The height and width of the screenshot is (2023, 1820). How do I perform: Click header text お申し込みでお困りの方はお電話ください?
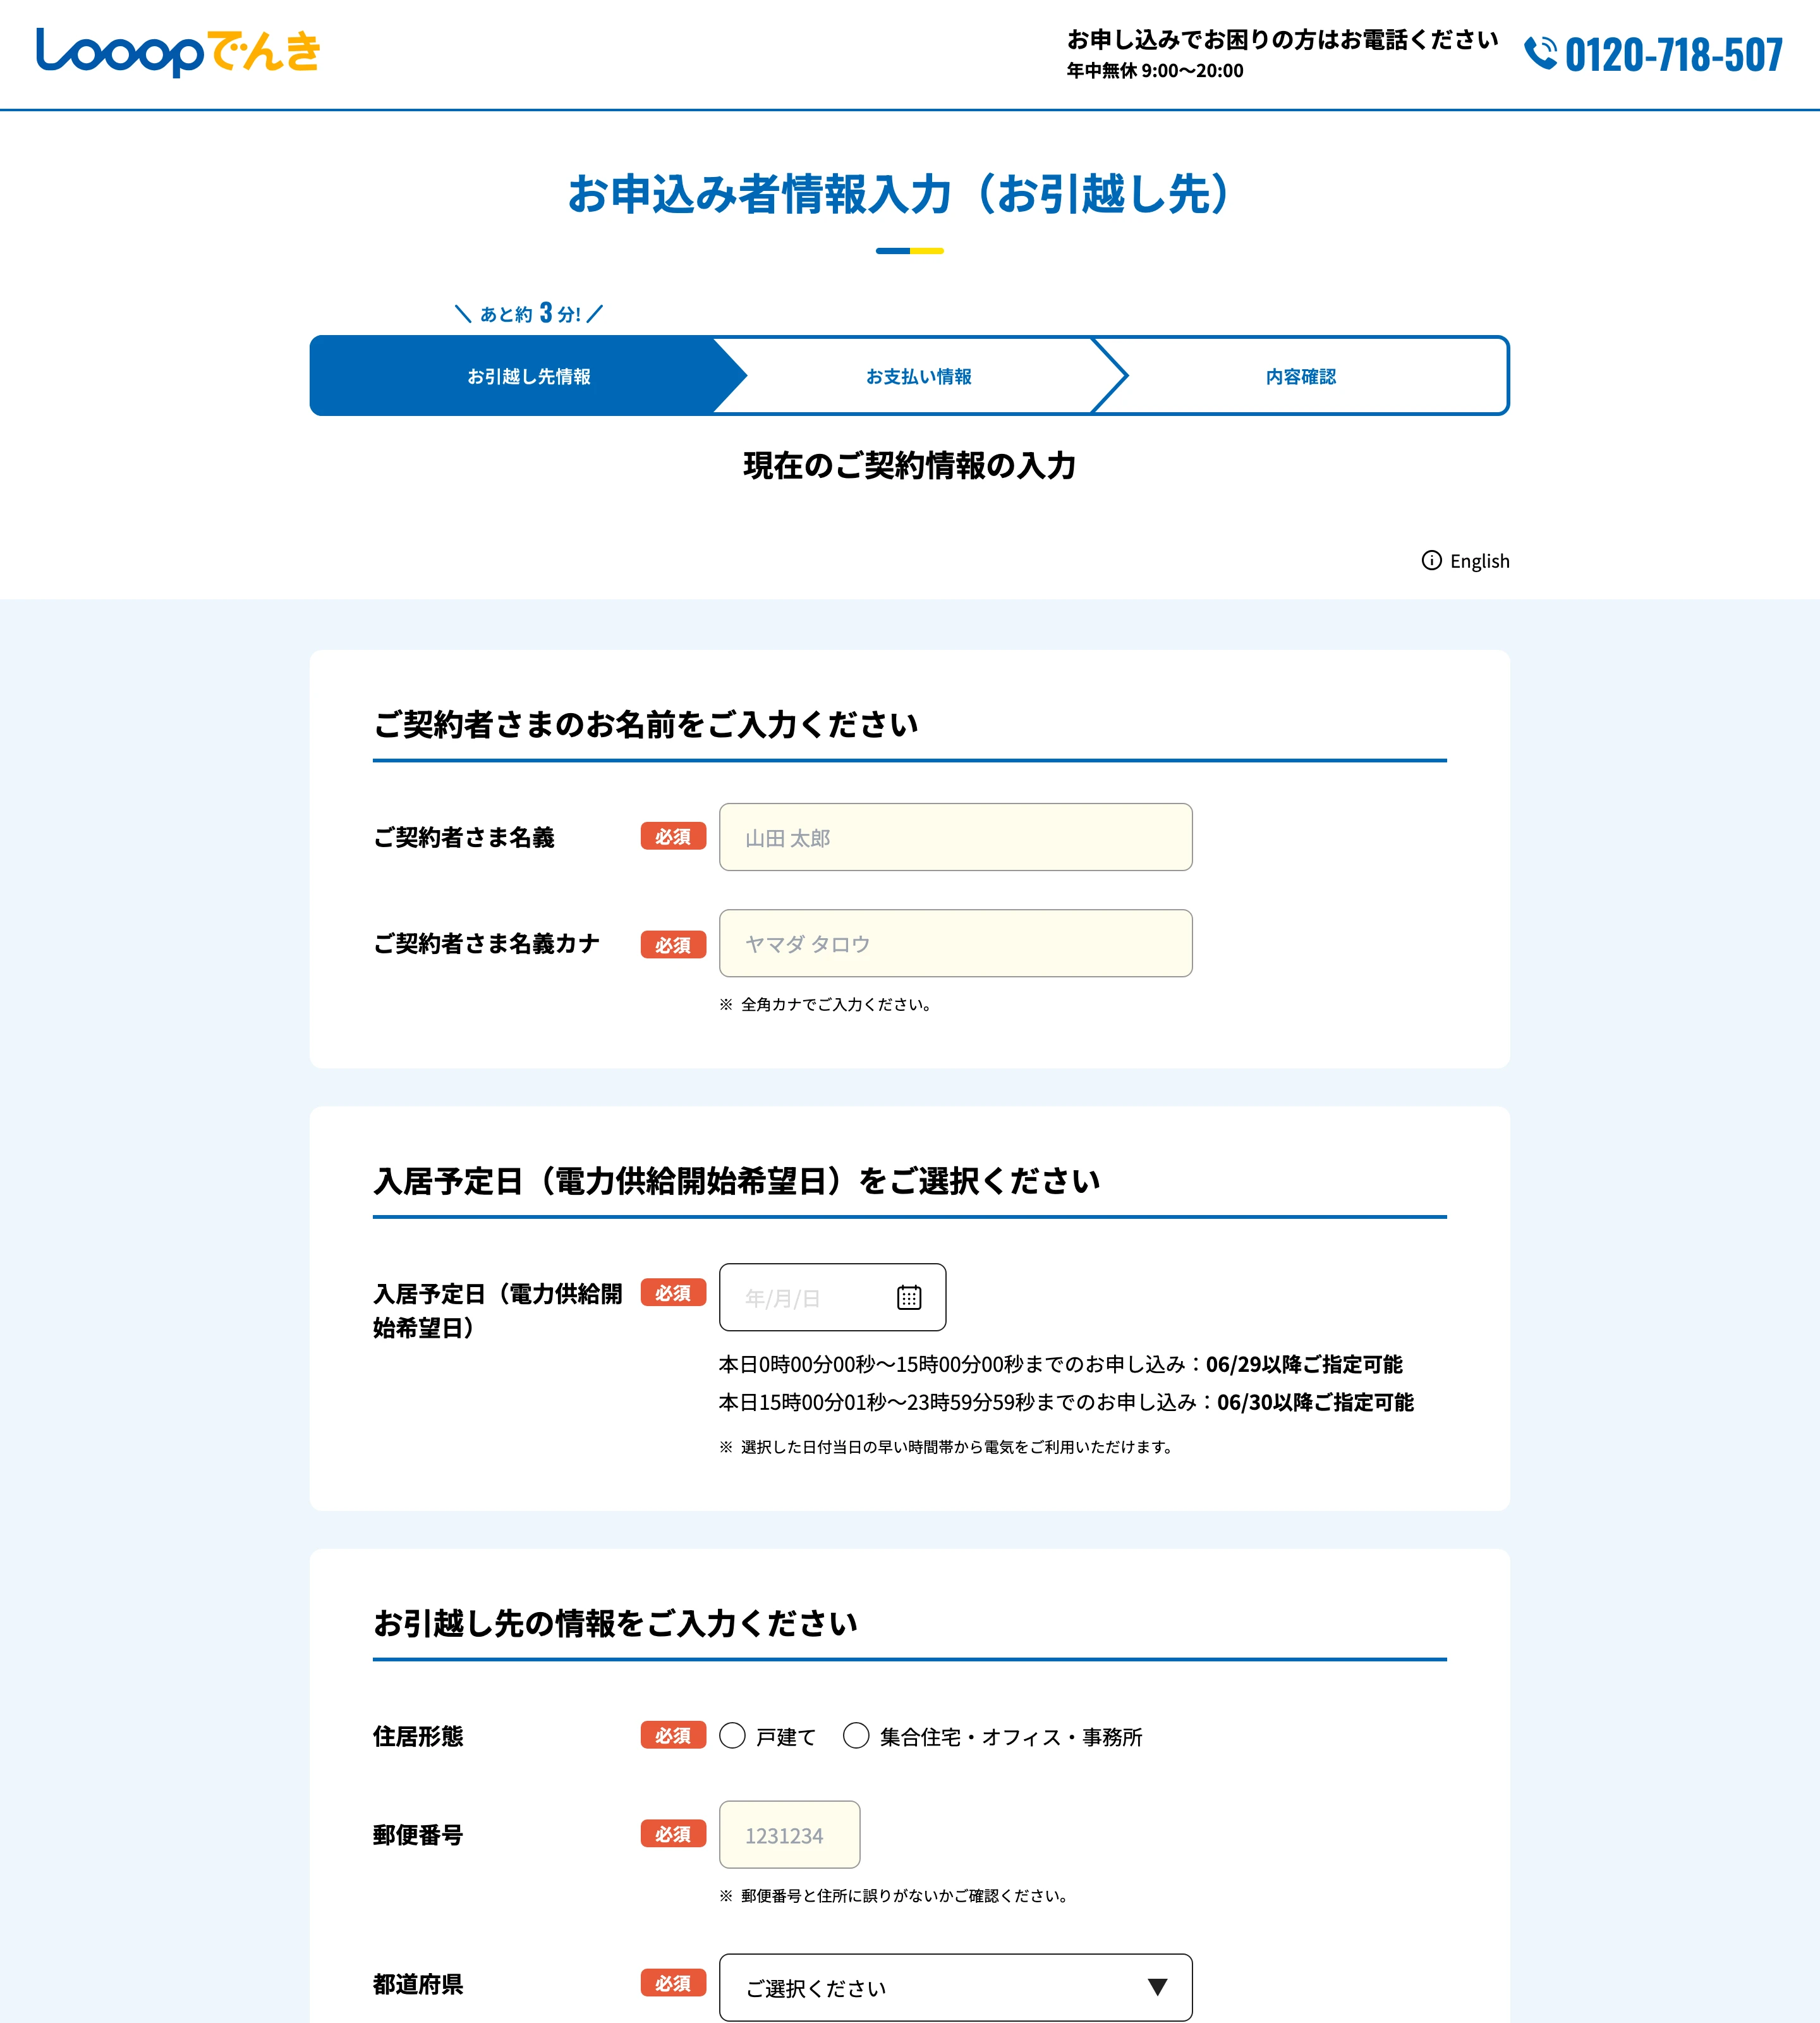(1282, 40)
